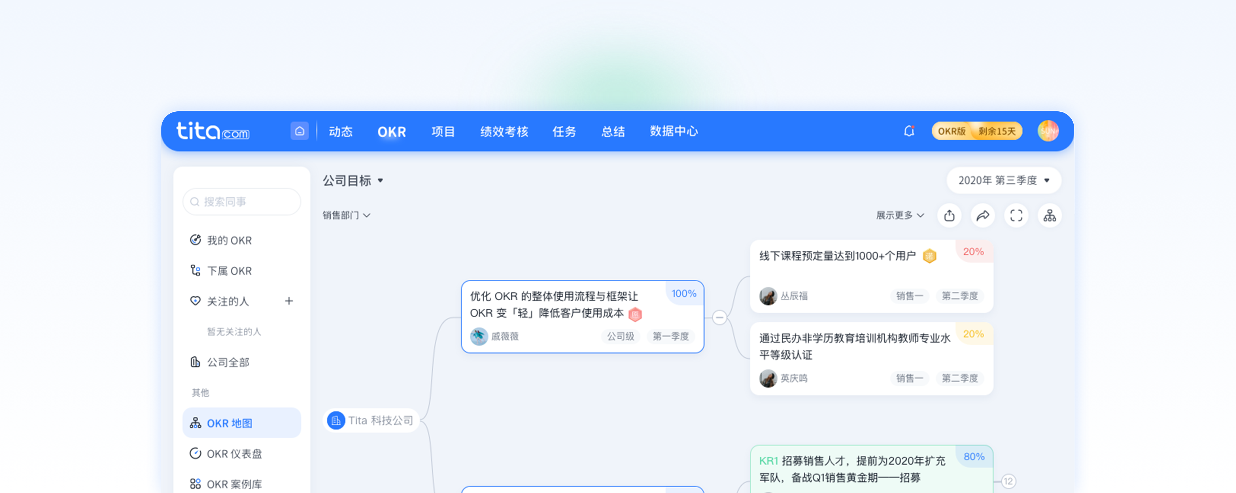Open 线下课程预定量达到1000+个用户 title
Image resolution: width=1236 pixels, height=493 pixels.
[837, 256]
